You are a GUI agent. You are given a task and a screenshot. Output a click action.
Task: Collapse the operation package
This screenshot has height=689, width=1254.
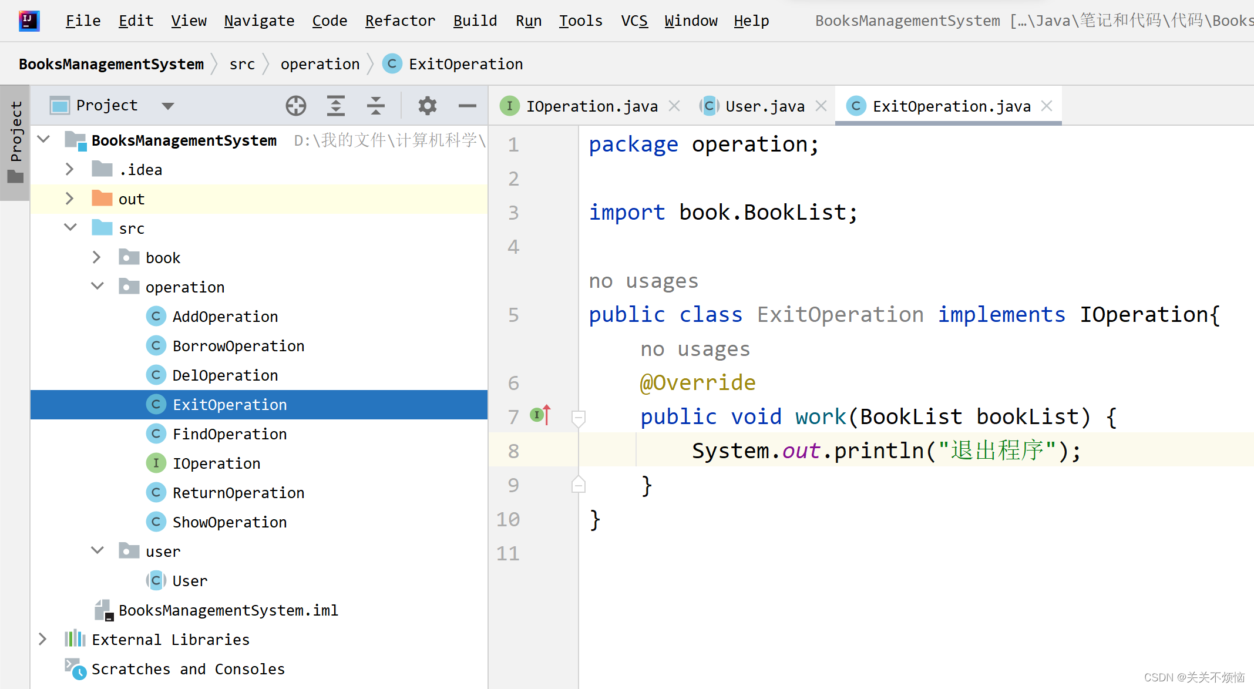click(98, 287)
